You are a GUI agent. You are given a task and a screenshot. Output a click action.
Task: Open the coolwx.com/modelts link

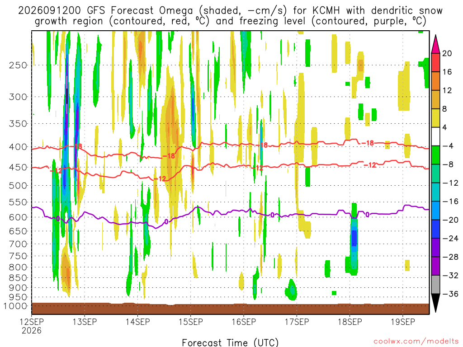tap(416, 342)
